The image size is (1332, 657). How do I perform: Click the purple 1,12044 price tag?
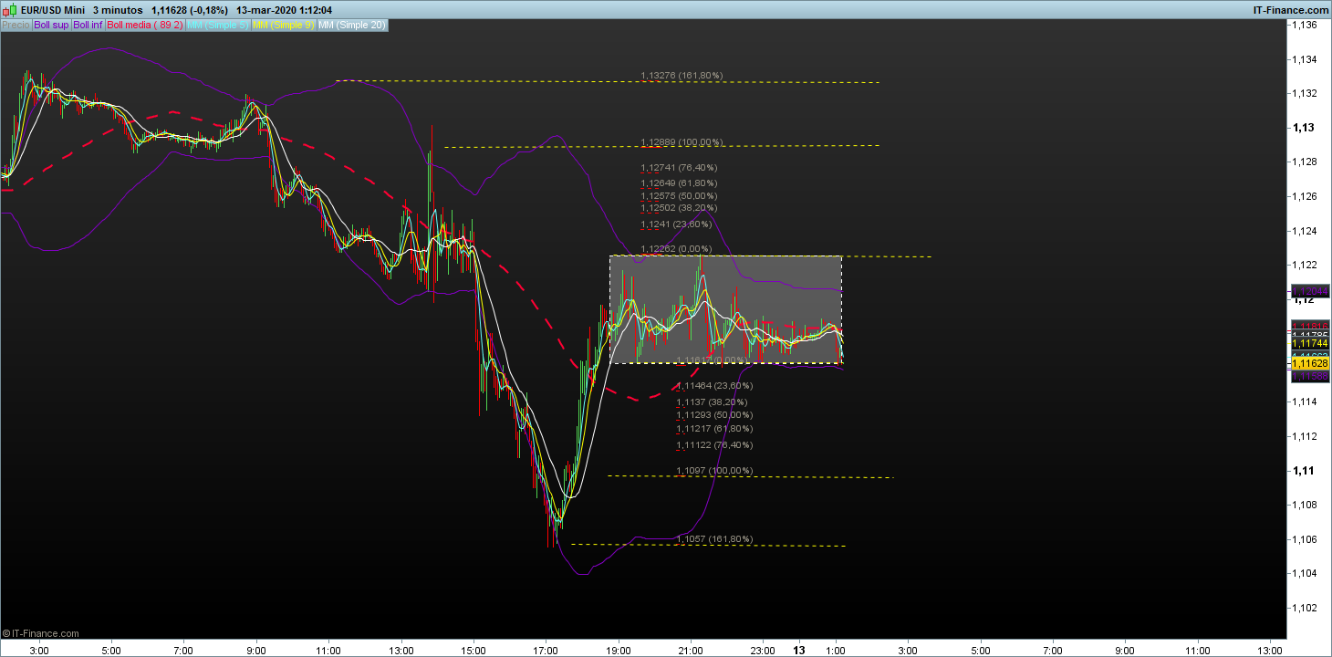[1309, 291]
